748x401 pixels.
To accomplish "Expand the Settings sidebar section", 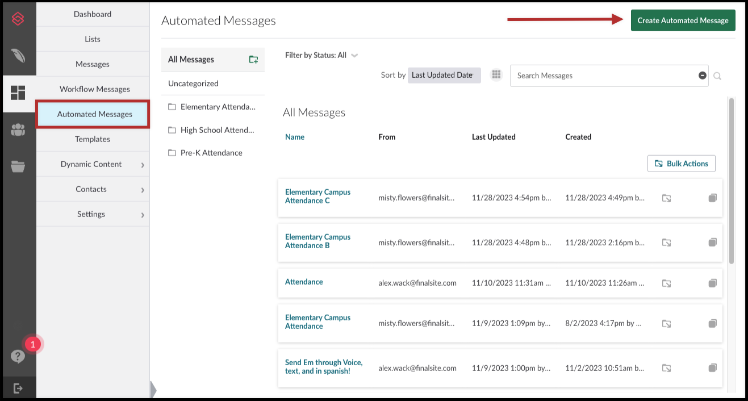I will point(90,214).
